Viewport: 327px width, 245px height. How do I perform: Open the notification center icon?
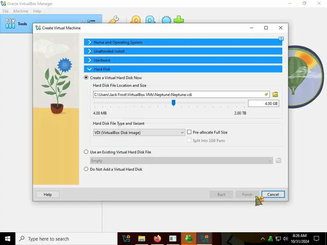(316, 239)
